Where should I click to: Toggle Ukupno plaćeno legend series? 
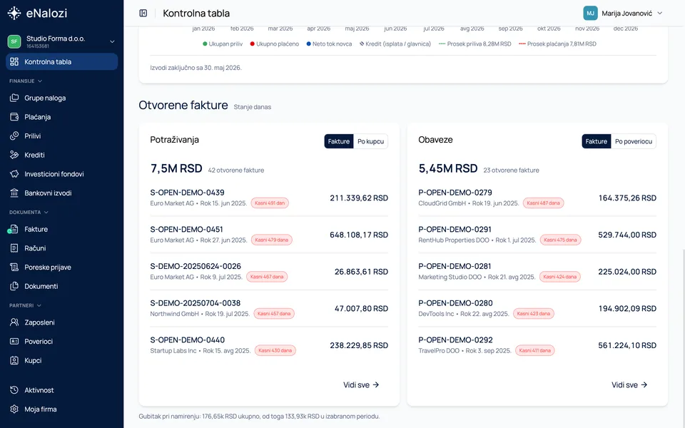click(274, 44)
